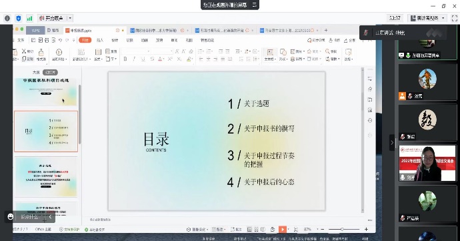This screenshot has height=241, width=460.
Task: Click the fullscreen icon near meeting timer
Action: pyautogui.click(x=455, y=18)
